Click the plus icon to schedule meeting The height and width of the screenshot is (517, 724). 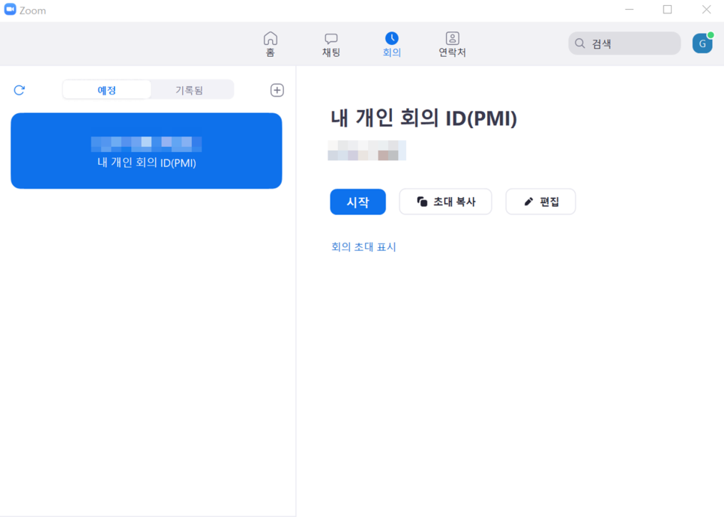click(x=277, y=90)
